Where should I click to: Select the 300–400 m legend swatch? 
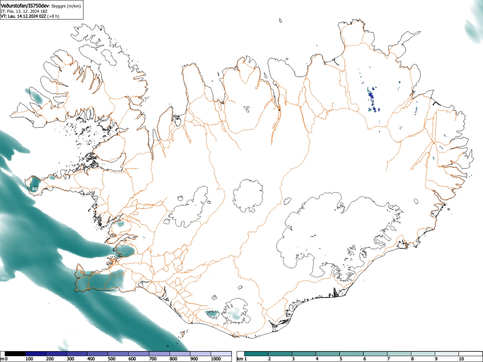click(77, 354)
